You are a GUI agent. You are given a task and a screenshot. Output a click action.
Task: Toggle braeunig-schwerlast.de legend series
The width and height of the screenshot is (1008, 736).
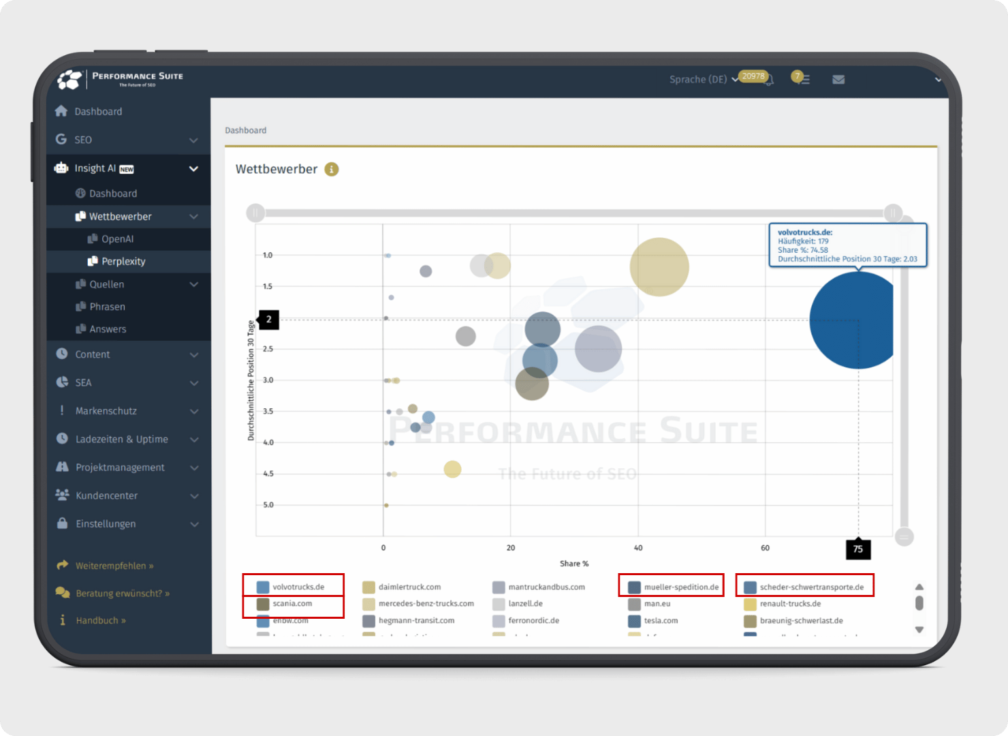pos(793,621)
